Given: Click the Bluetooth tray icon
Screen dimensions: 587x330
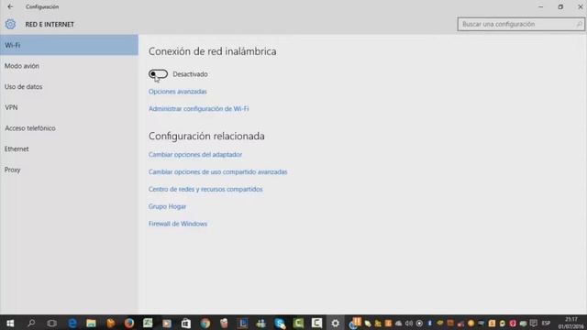Looking at the screenshot, I should (429, 324).
